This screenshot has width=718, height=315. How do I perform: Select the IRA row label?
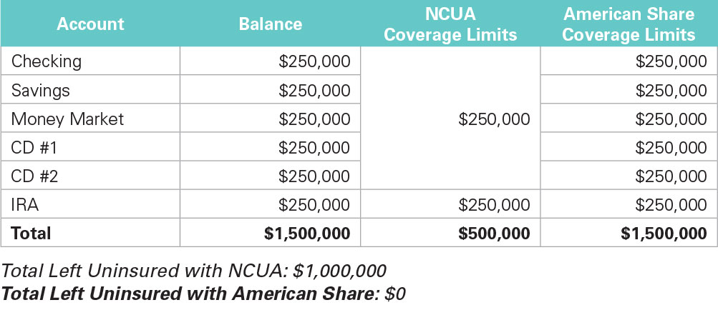point(25,205)
